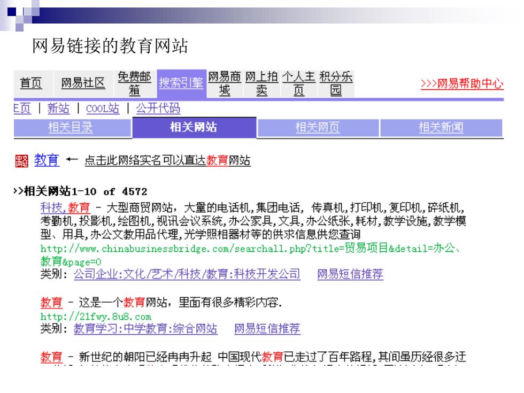The height and width of the screenshot is (393, 524).
Task: Open the COOL站 link
Action: [x=103, y=108]
